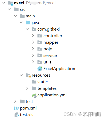
Task: Click the excel module folder icon
Action: [10, 3]
